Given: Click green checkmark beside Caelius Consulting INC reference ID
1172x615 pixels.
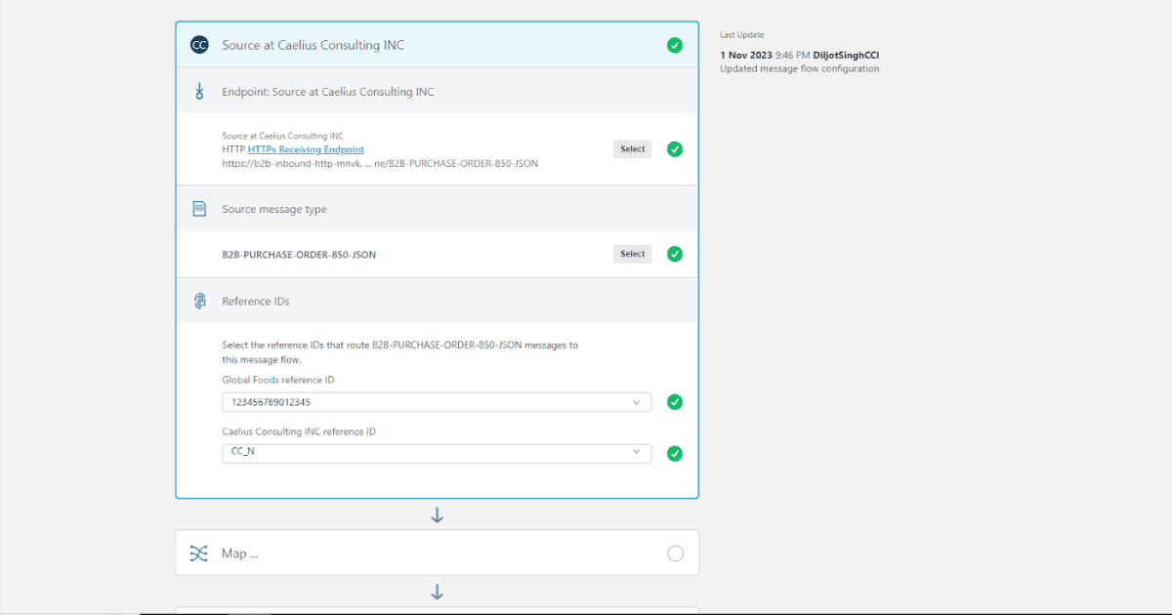Looking at the screenshot, I should (x=675, y=454).
